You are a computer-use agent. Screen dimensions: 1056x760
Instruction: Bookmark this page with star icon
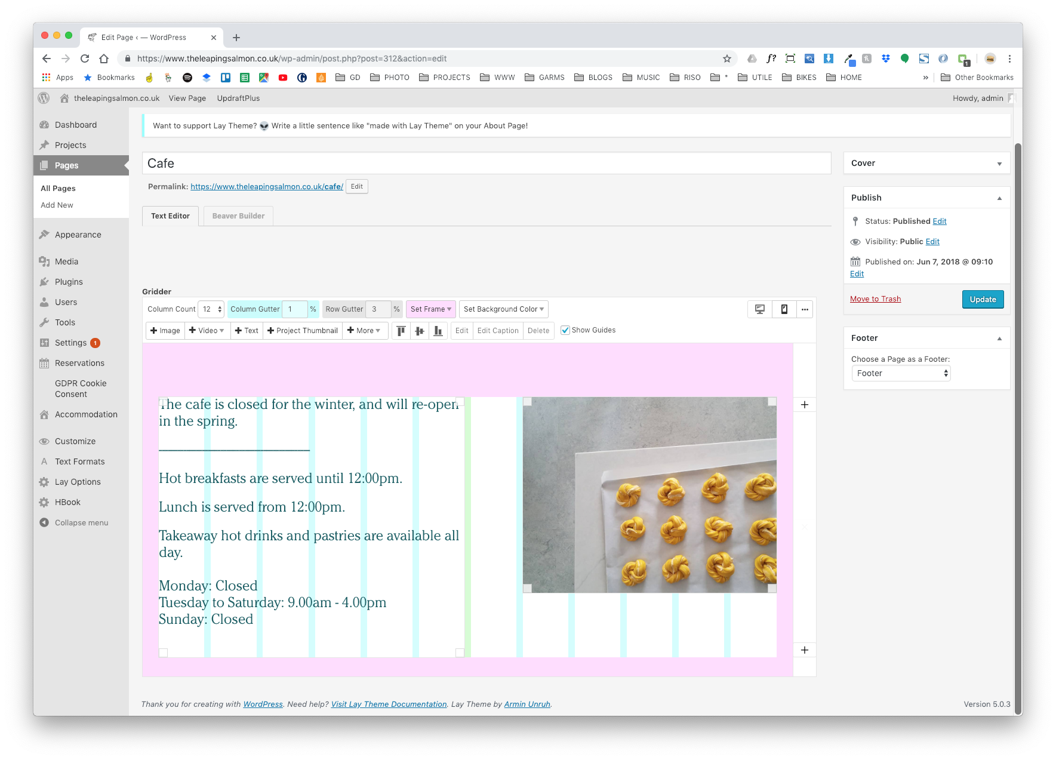tap(726, 59)
